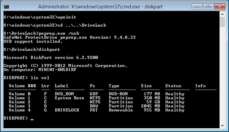This screenshot has height=132, width=229.
Task: Click the Removable type entry for Volume 4
Action: click(x=121, y=110)
